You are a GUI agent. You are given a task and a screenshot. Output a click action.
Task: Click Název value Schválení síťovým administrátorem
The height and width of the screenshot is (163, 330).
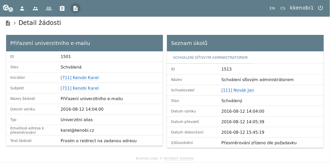coord(257,80)
